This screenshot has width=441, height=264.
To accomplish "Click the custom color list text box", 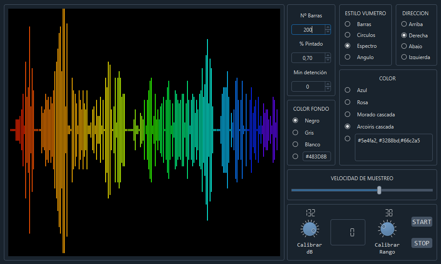I will click(393, 148).
